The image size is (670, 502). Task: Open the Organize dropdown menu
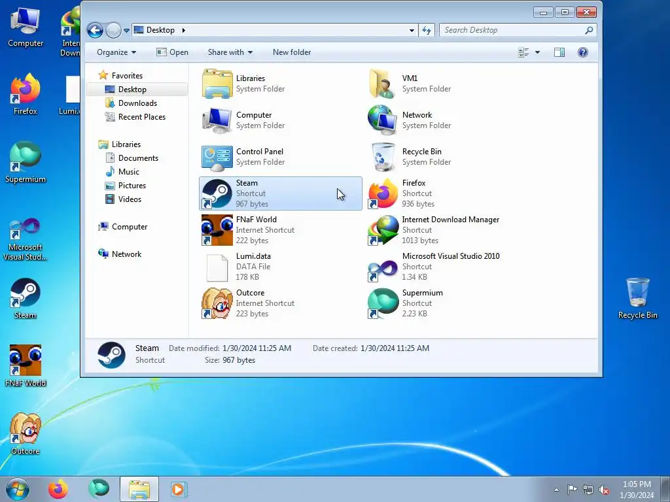(116, 52)
